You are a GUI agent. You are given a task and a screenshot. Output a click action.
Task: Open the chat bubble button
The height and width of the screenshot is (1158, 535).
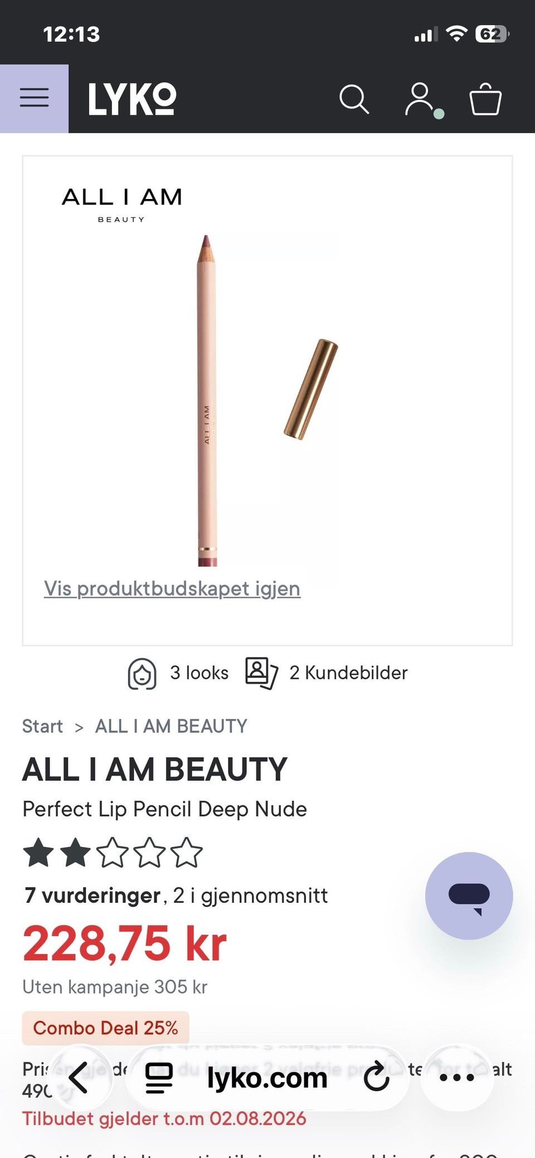(x=469, y=896)
